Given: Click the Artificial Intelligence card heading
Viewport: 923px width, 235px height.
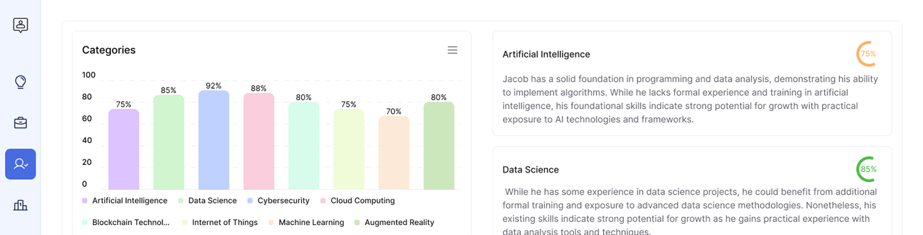Looking at the screenshot, I should coord(546,54).
